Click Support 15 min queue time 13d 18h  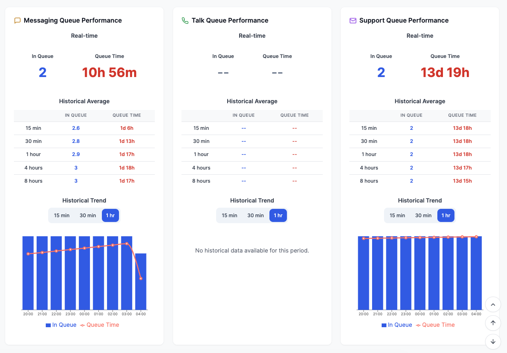tap(462, 128)
